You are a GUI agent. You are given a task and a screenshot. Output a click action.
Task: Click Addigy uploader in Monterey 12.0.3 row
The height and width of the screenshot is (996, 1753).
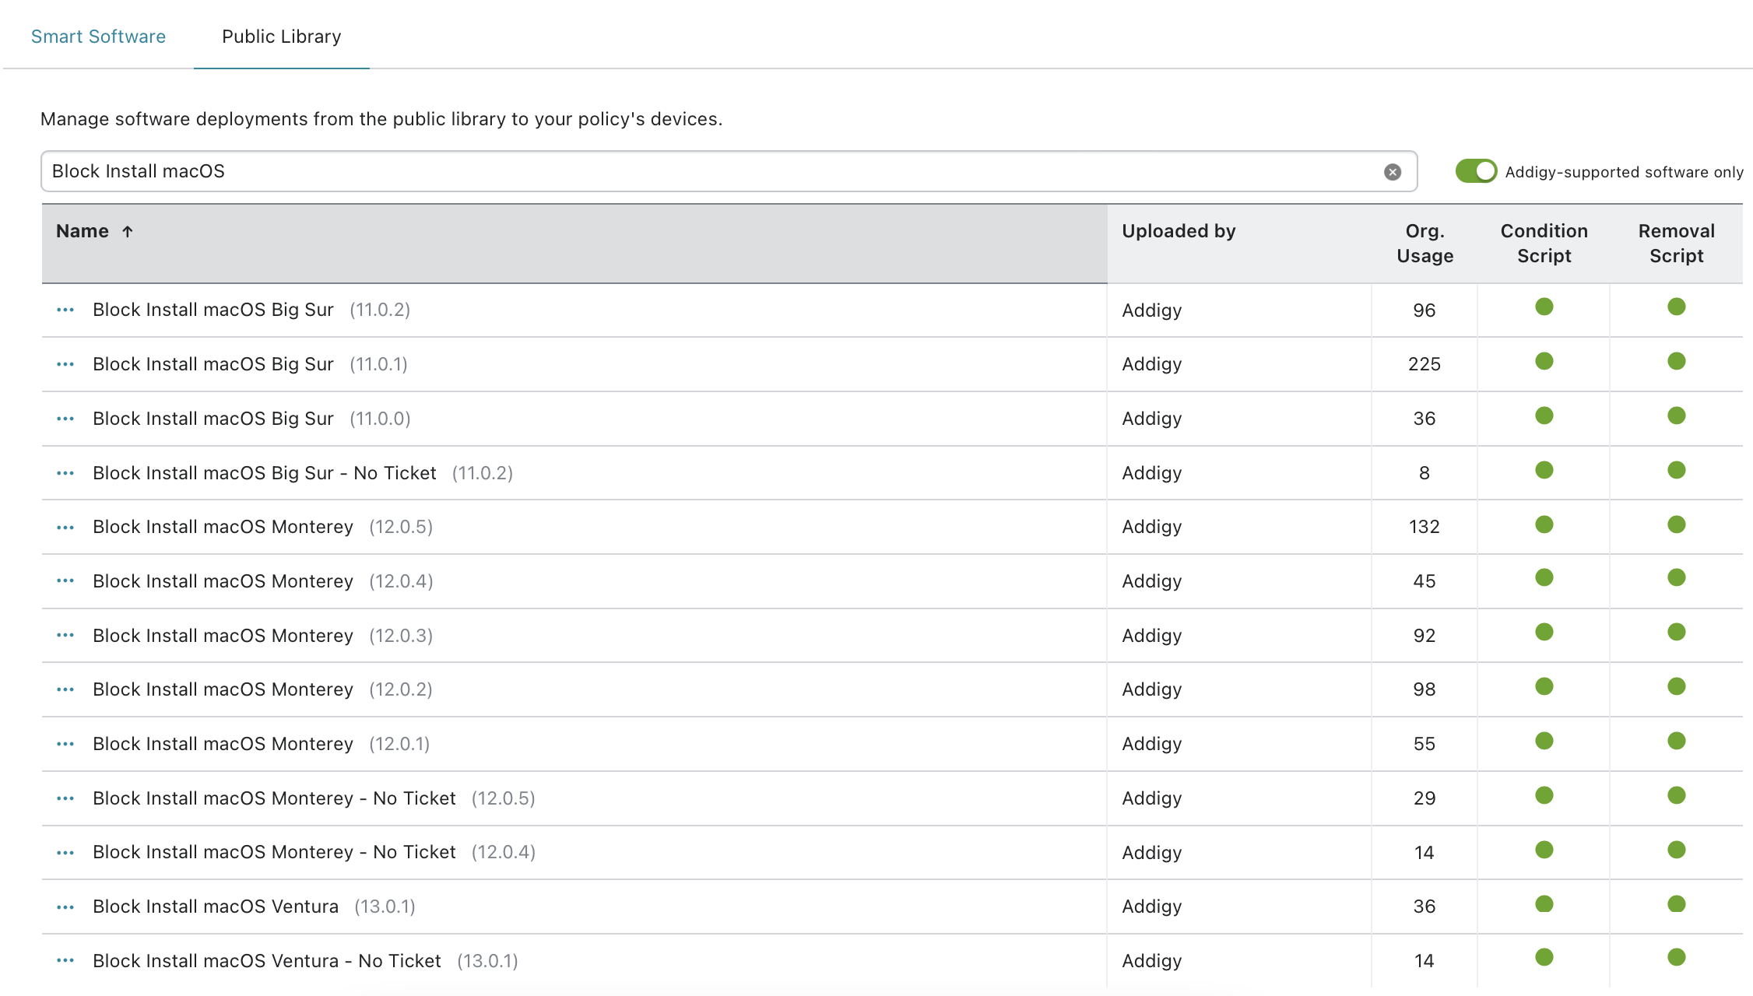(1151, 636)
